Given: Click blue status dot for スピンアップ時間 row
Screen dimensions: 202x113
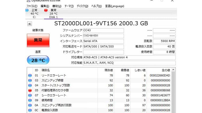Looking at the screenshot, I should pyautogui.click(x=30, y=80).
